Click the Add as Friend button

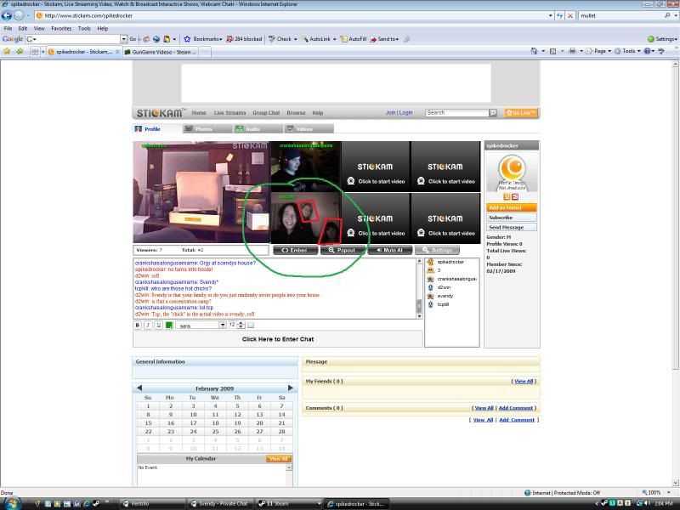pyautogui.click(x=511, y=207)
